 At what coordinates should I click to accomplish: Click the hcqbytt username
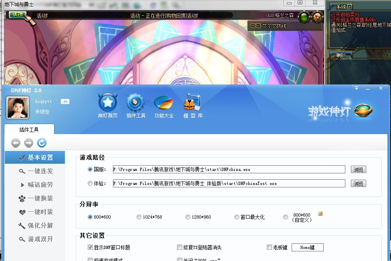[x=43, y=101]
